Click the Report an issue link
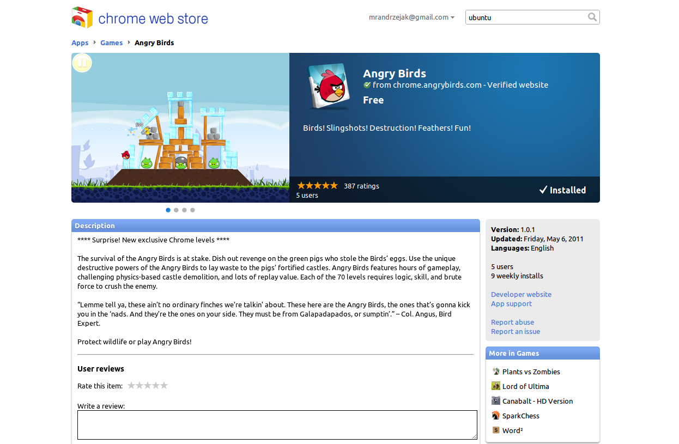This screenshot has width=679, height=444. pos(516,331)
